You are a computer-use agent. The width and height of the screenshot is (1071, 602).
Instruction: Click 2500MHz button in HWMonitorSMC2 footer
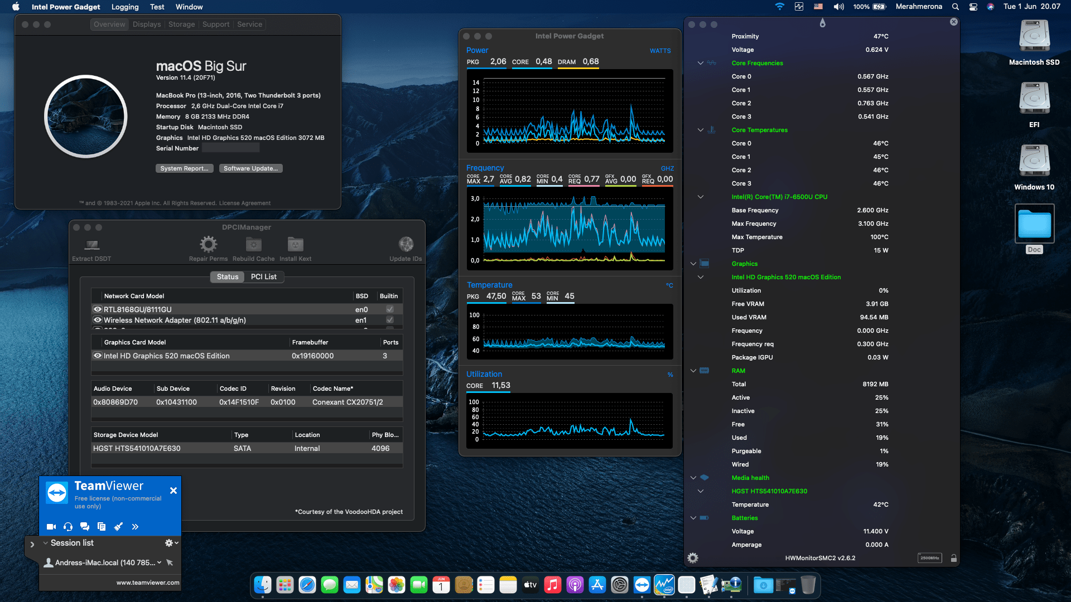pyautogui.click(x=929, y=558)
